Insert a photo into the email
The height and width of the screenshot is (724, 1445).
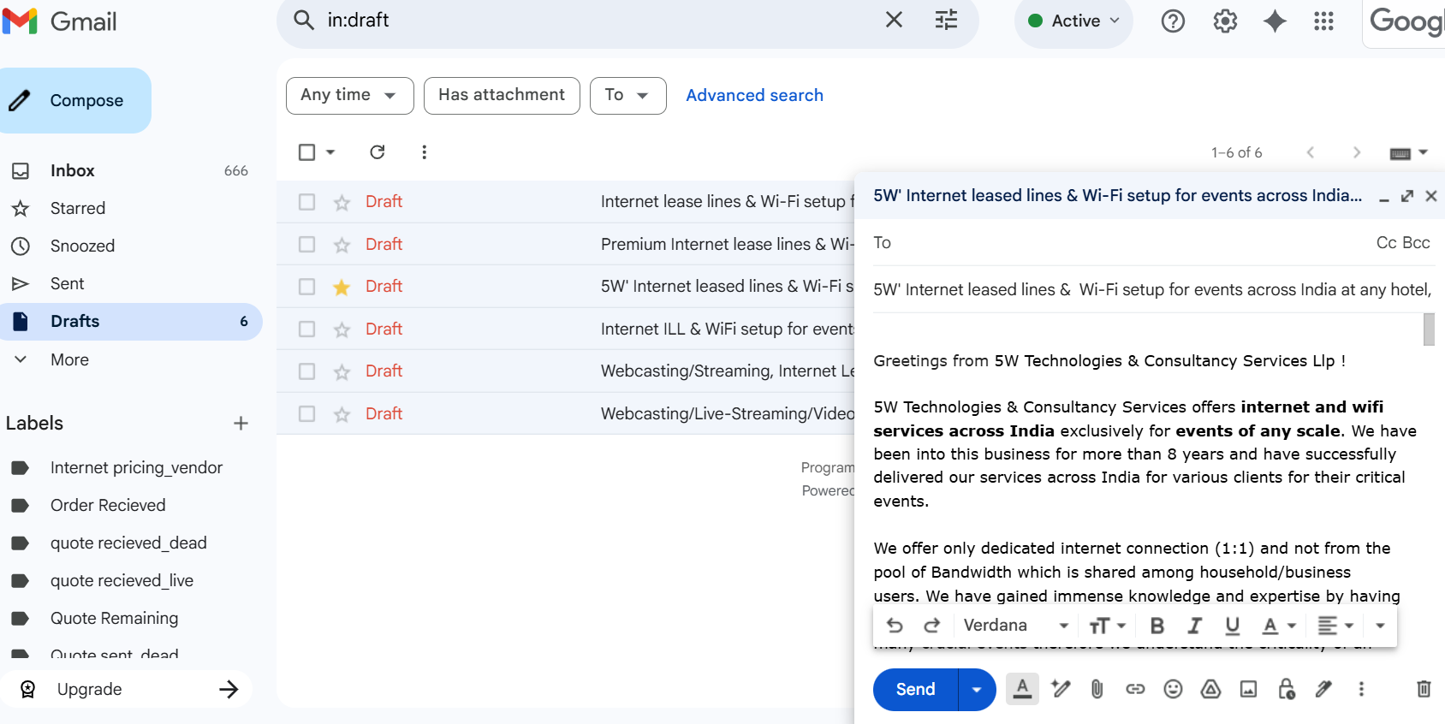[x=1248, y=689]
